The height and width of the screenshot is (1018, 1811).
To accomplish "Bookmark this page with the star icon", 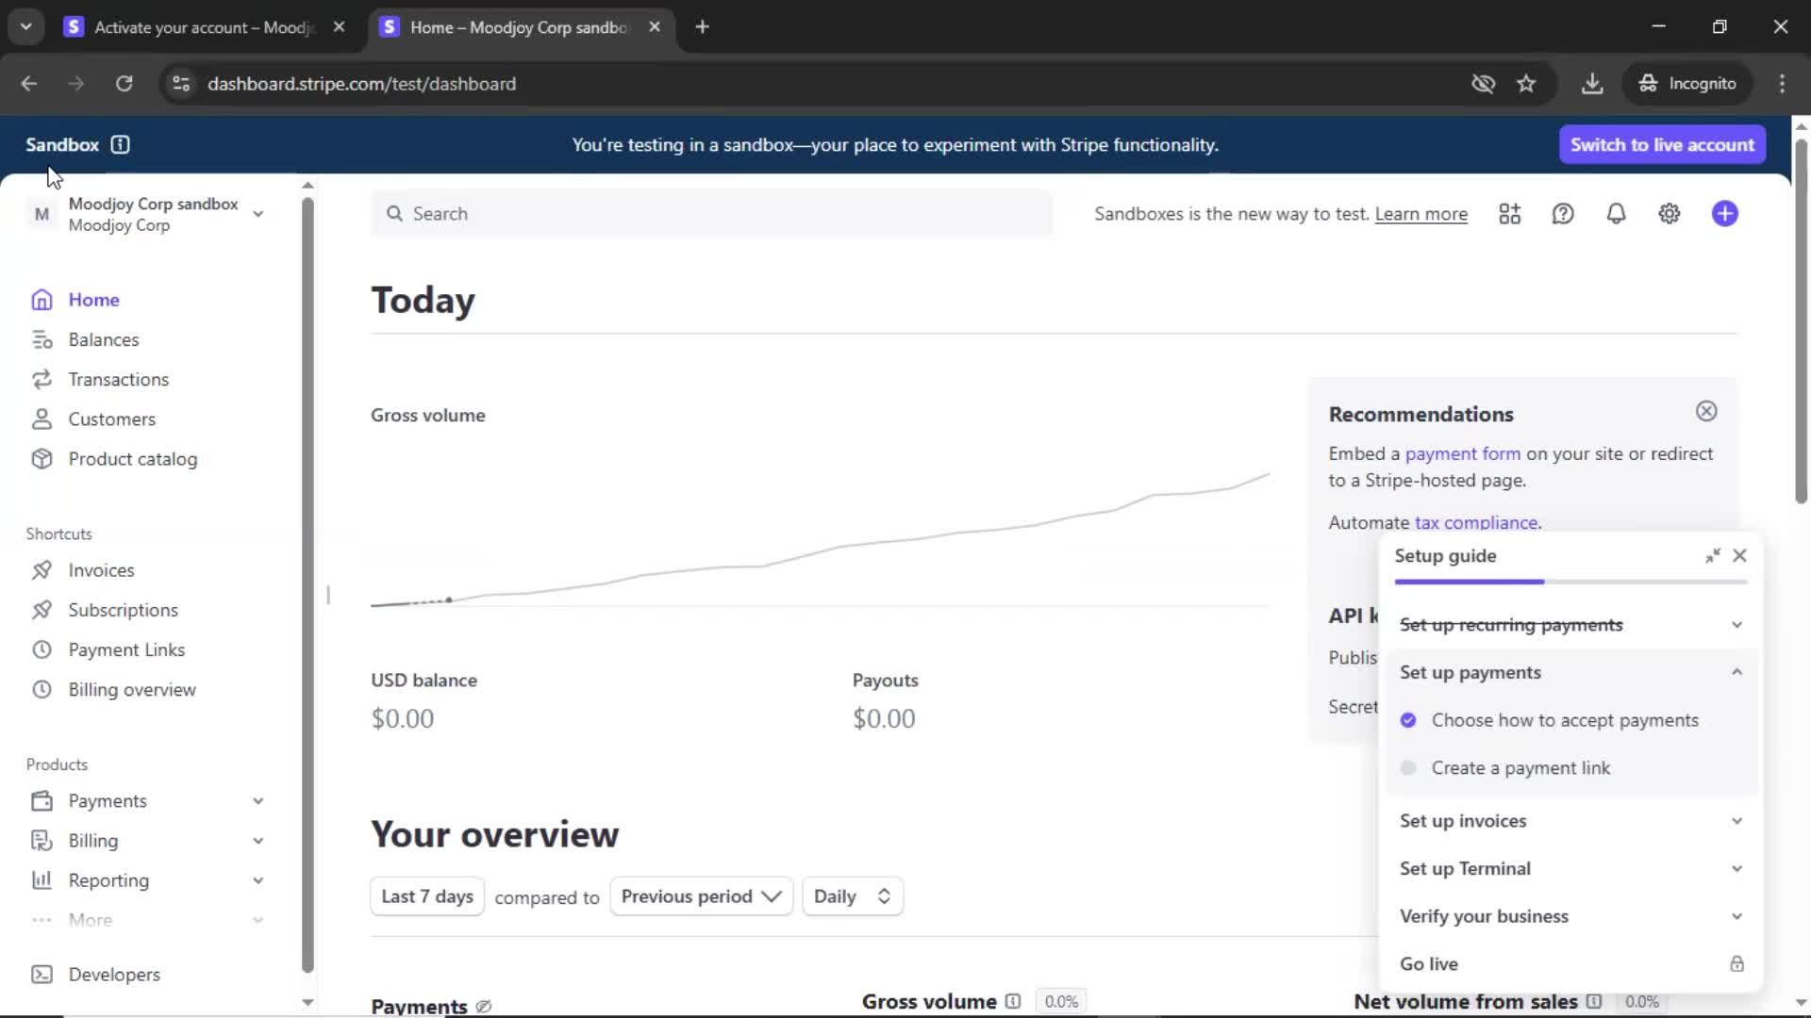I will pyautogui.click(x=1526, y=84).
